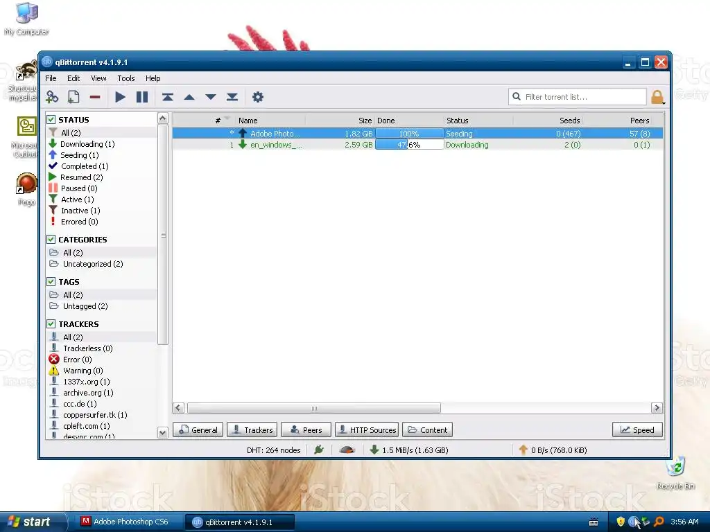Open the Speed graph button
The height and width of the screenshot is (532, 710).
click(x=637, y=429)
